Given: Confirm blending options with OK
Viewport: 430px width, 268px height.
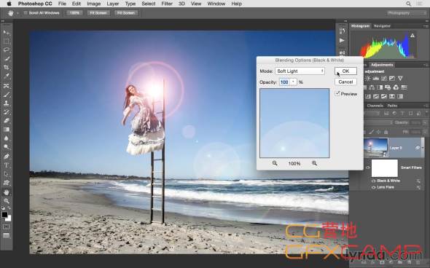Looking at the screenshot, I should (x=345, y=71).
